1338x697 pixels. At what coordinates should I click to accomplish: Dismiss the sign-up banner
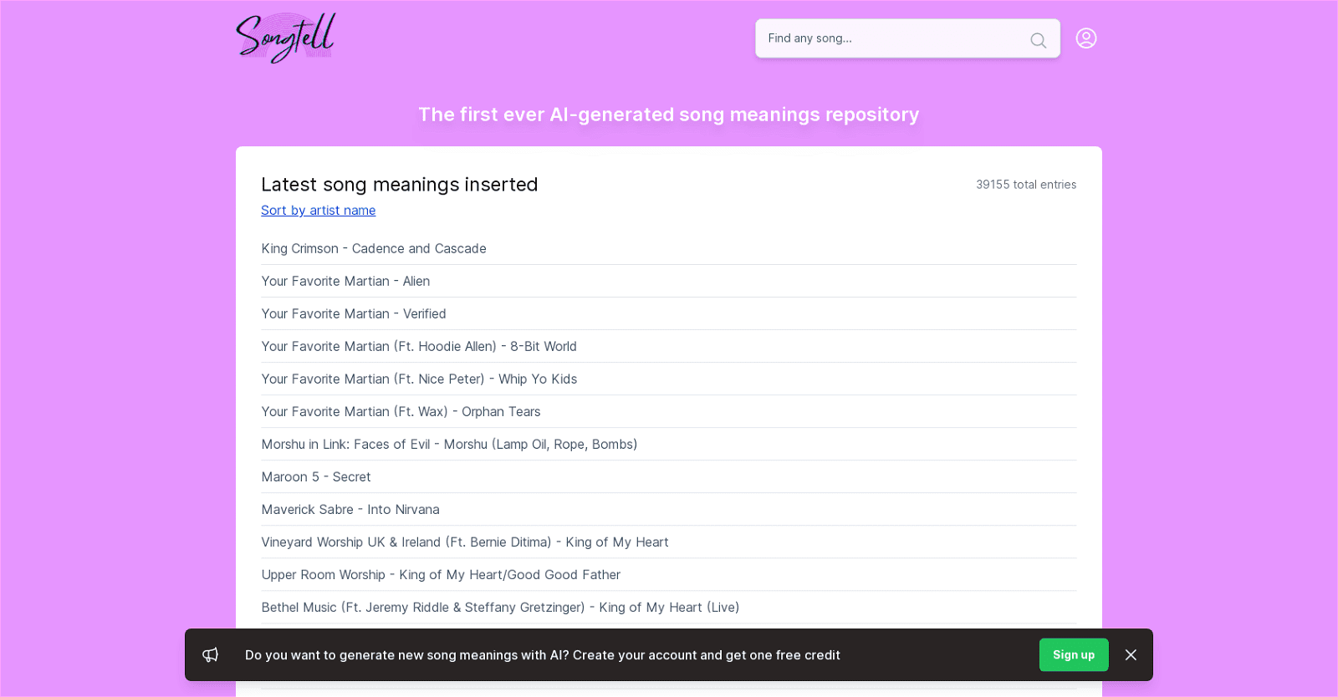tap(1131, 655)
